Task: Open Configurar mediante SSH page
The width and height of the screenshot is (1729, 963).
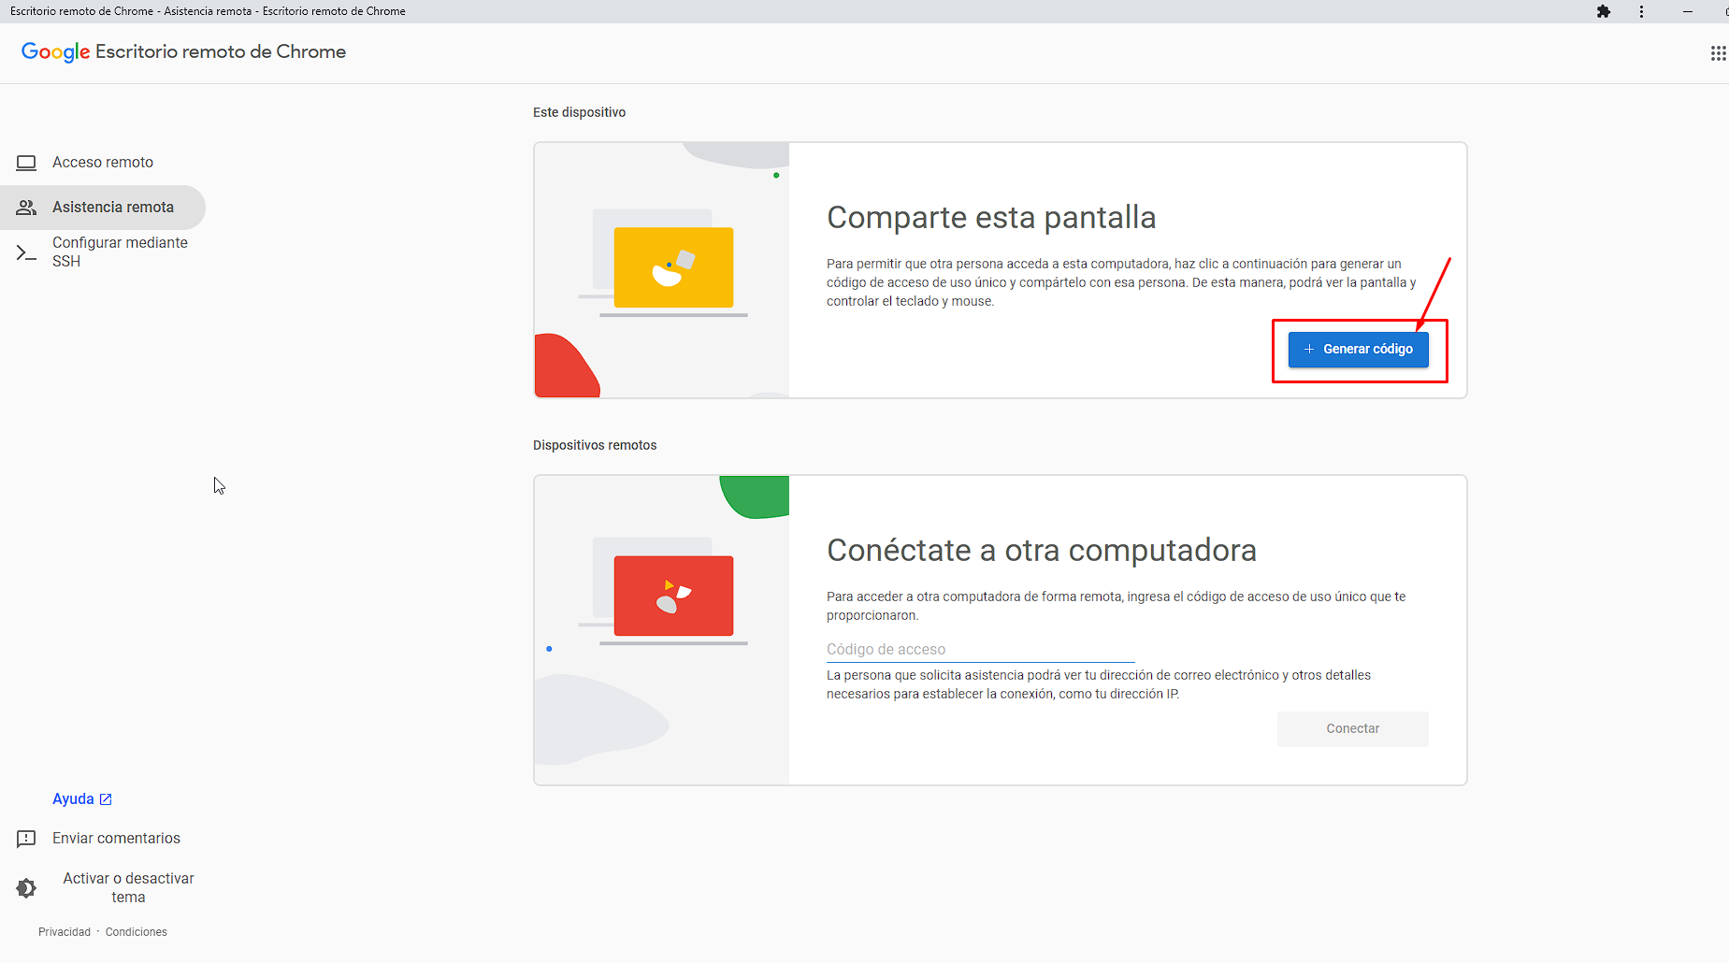Action: [103, 252]
